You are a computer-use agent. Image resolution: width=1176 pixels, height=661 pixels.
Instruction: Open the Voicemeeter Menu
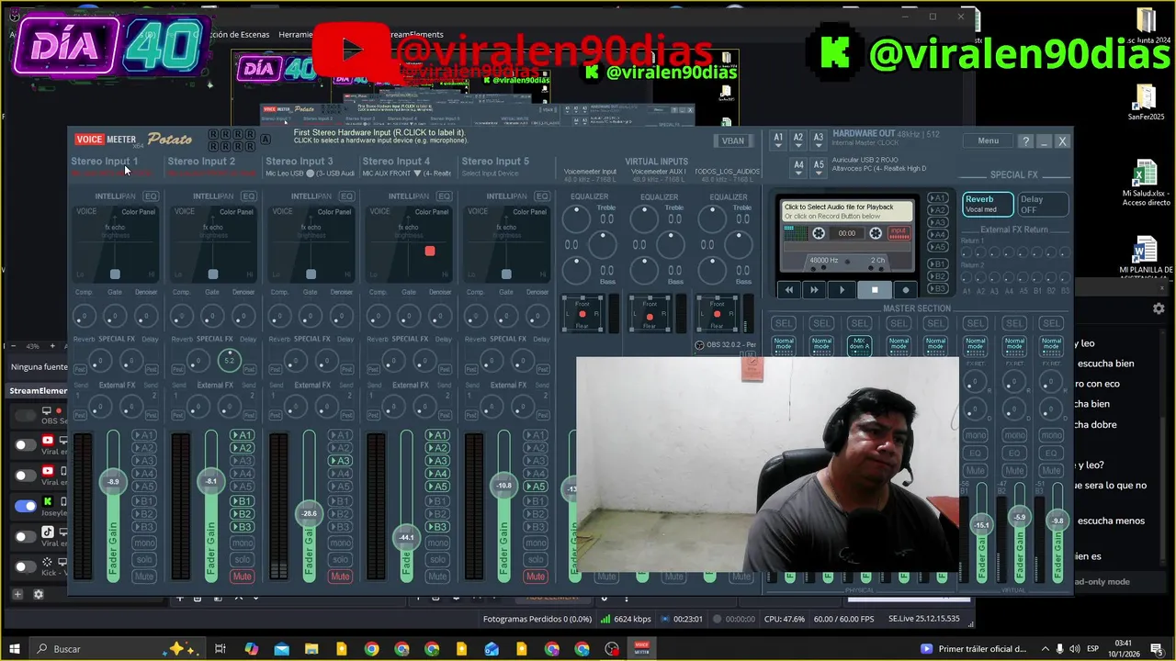pyautogui.click(x=988, y=140)
